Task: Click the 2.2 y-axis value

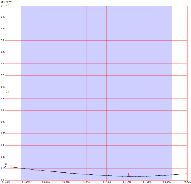Action: (2, 75)
